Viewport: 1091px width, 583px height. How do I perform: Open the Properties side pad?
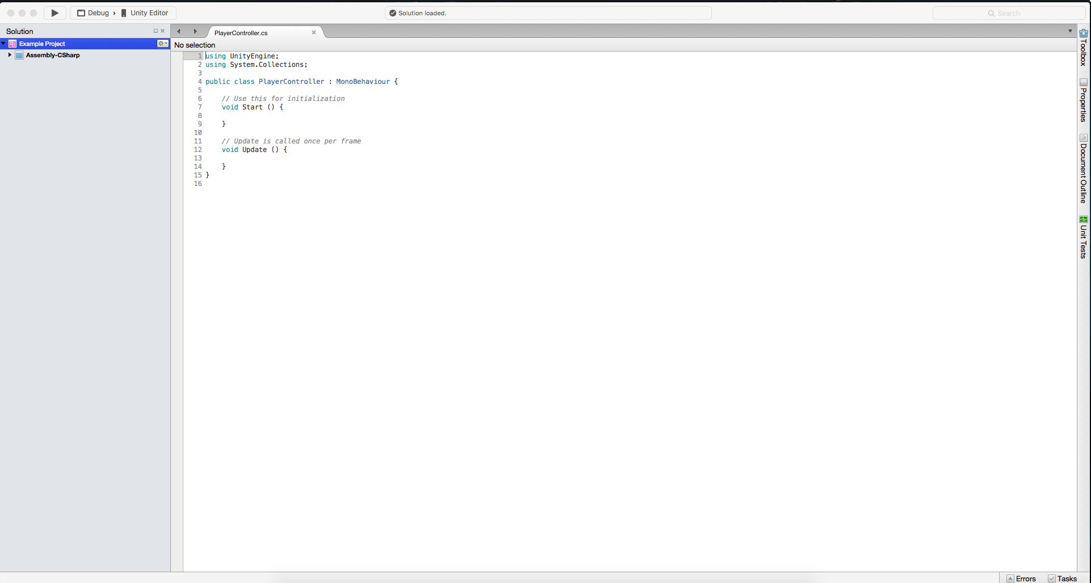pos(1084,100)
